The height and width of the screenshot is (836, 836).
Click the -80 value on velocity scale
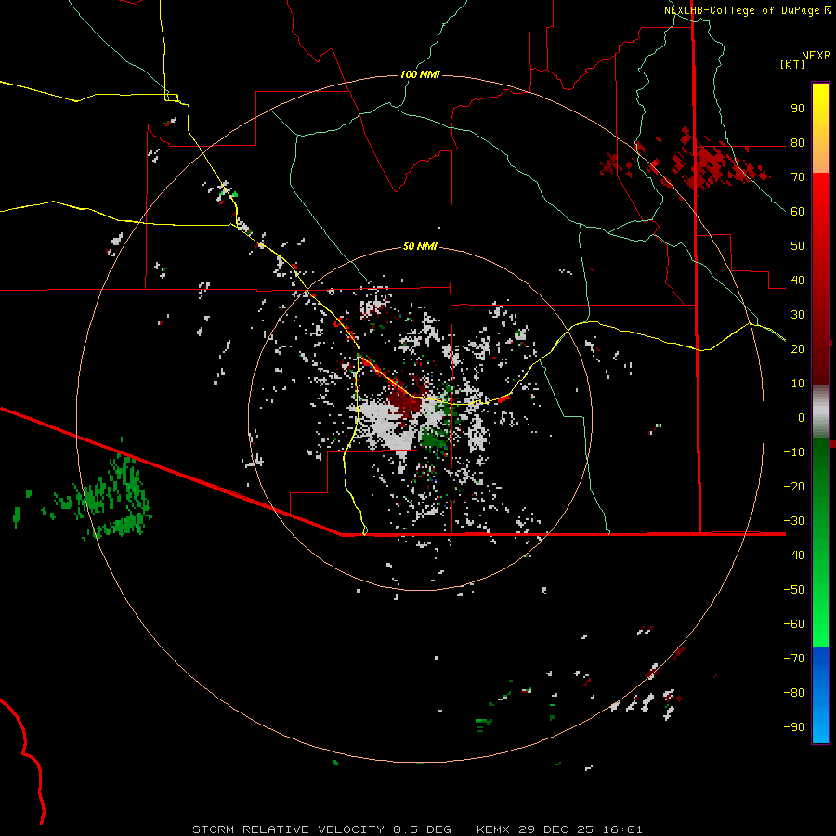794,693
